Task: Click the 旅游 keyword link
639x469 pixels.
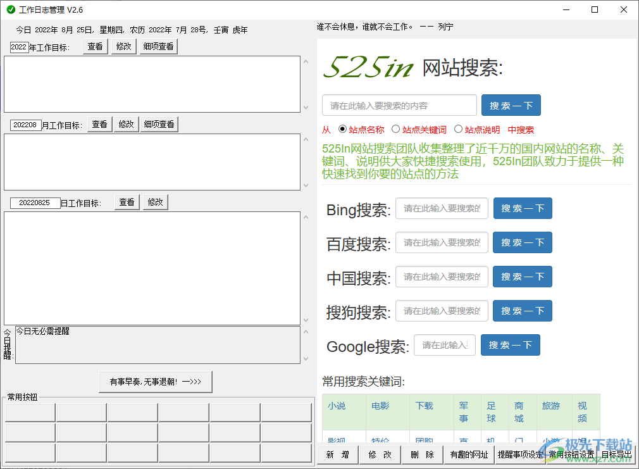Action: tap(550, 406)
